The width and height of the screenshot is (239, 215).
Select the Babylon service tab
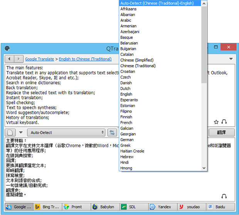pyautogui.click(x=104, y=207)
